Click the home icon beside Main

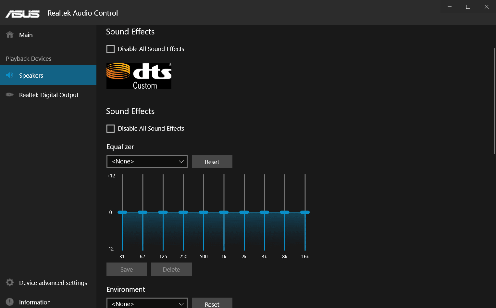click(10, 34)
